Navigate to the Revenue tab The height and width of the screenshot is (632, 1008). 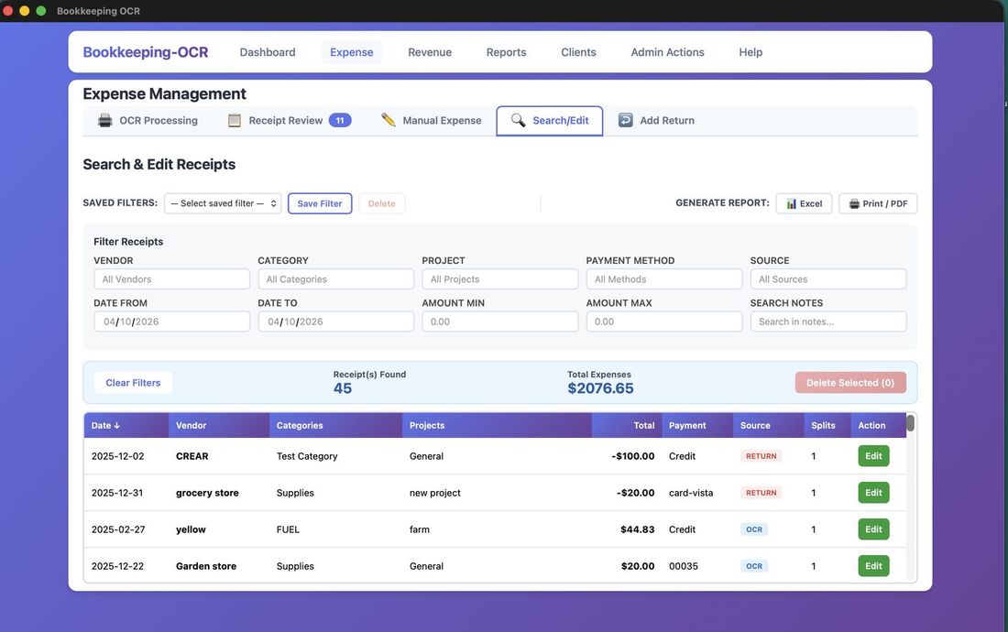pyautogui.click(x=429, y=52)
